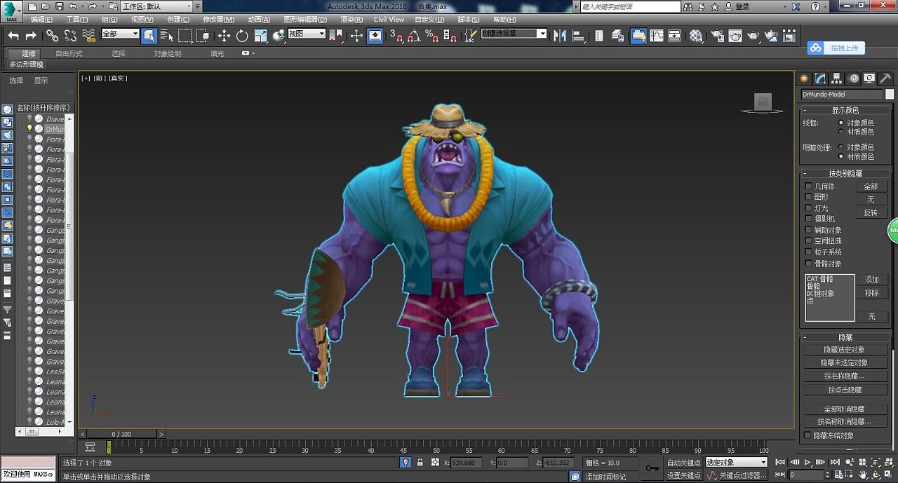Open the 选定对象 key filter dropdown
Viewport: 898px width, 483px height.
pos(736,463)
